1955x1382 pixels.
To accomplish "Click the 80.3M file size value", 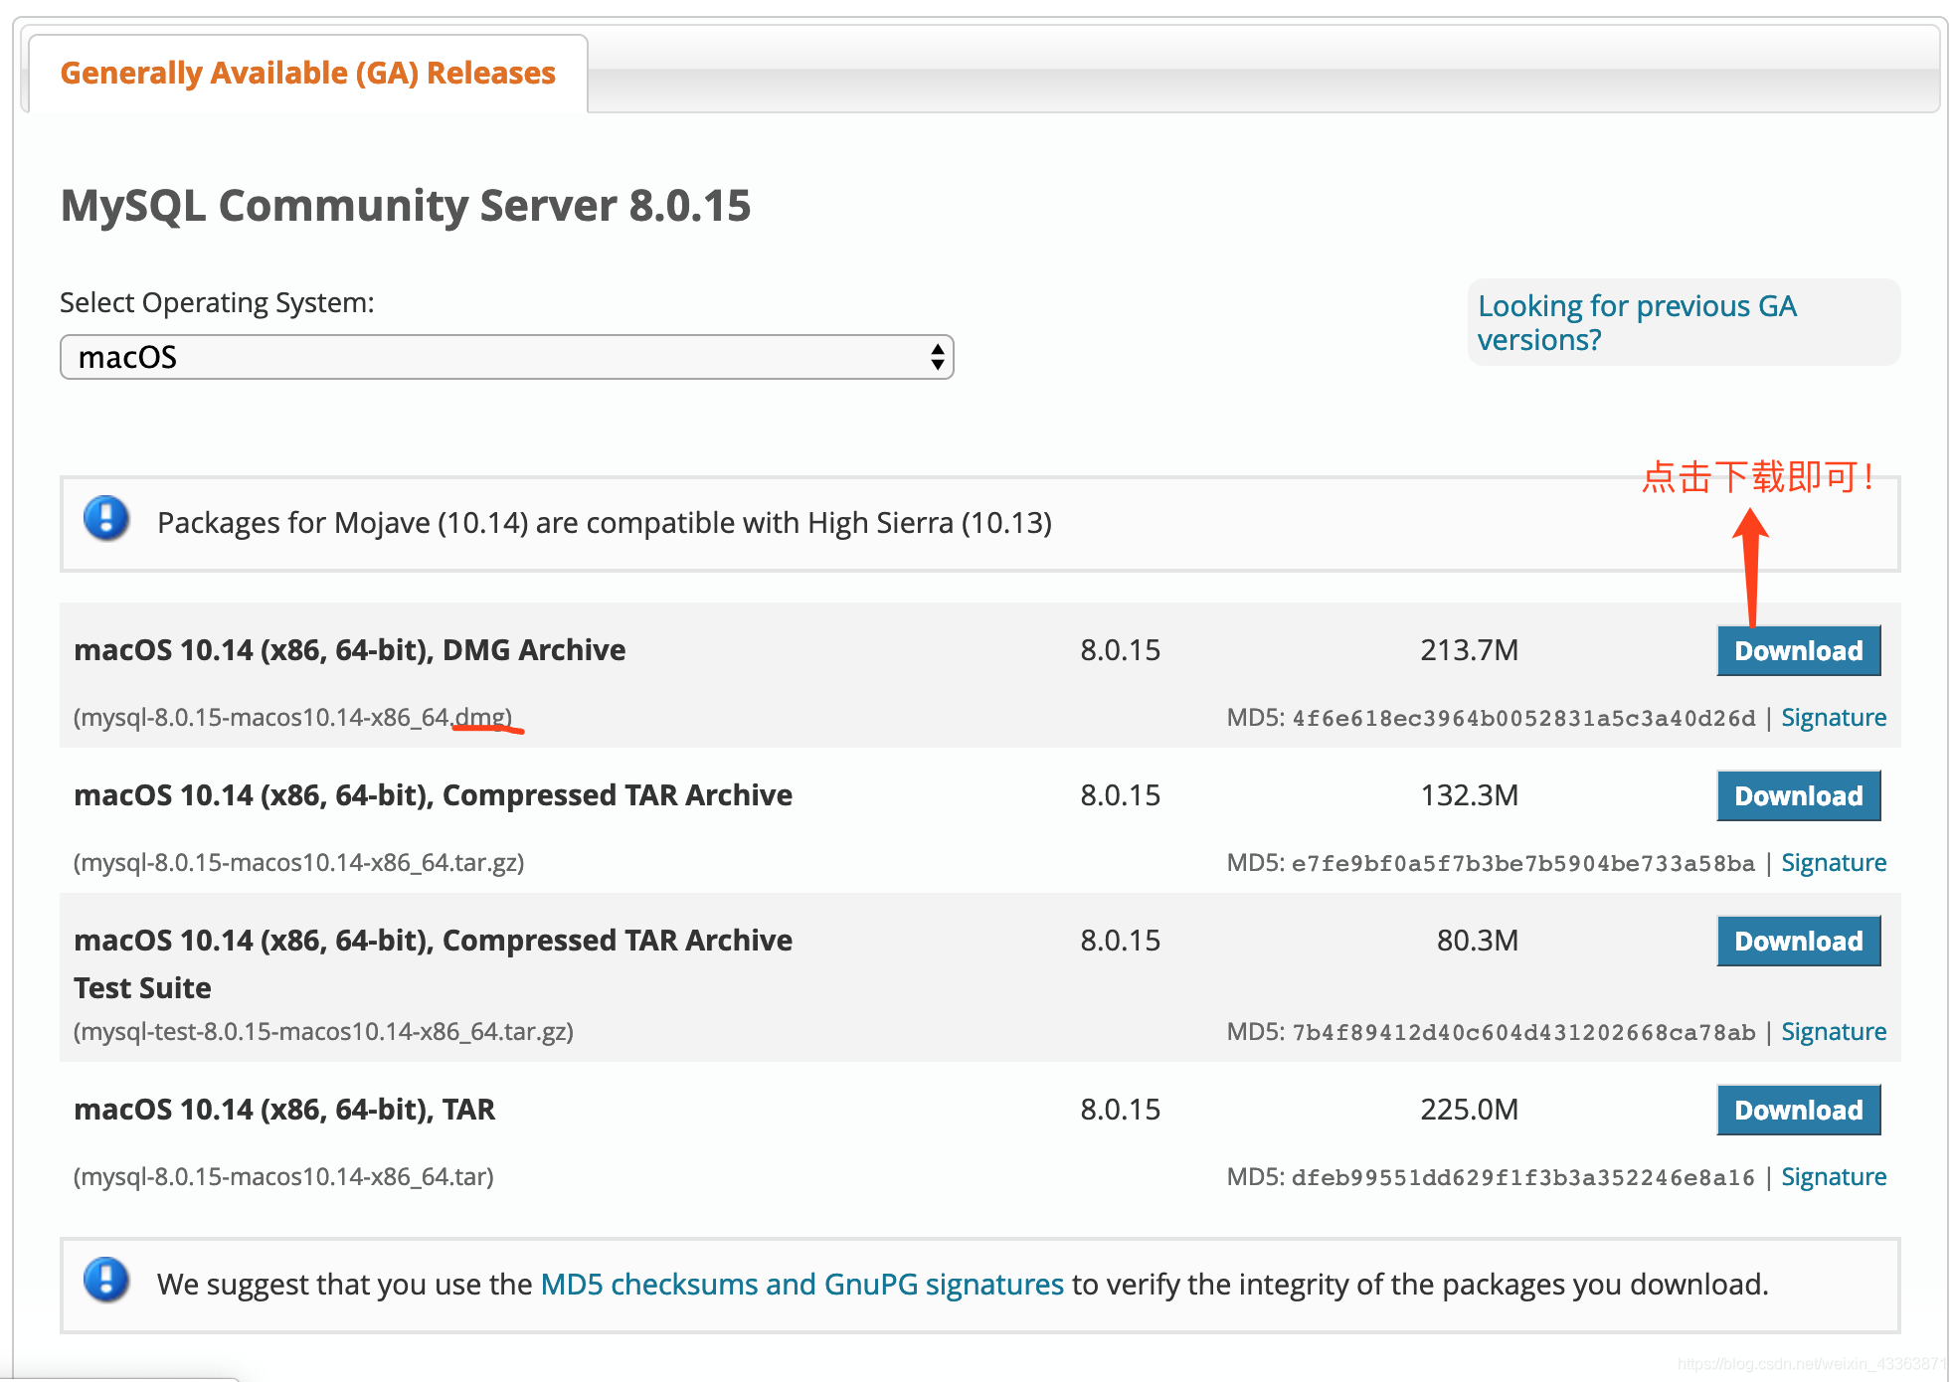I will [x=1477, y=941].
